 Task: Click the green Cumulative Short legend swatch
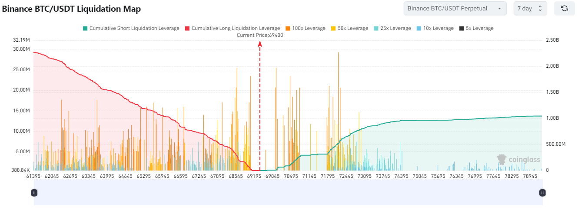85,28
